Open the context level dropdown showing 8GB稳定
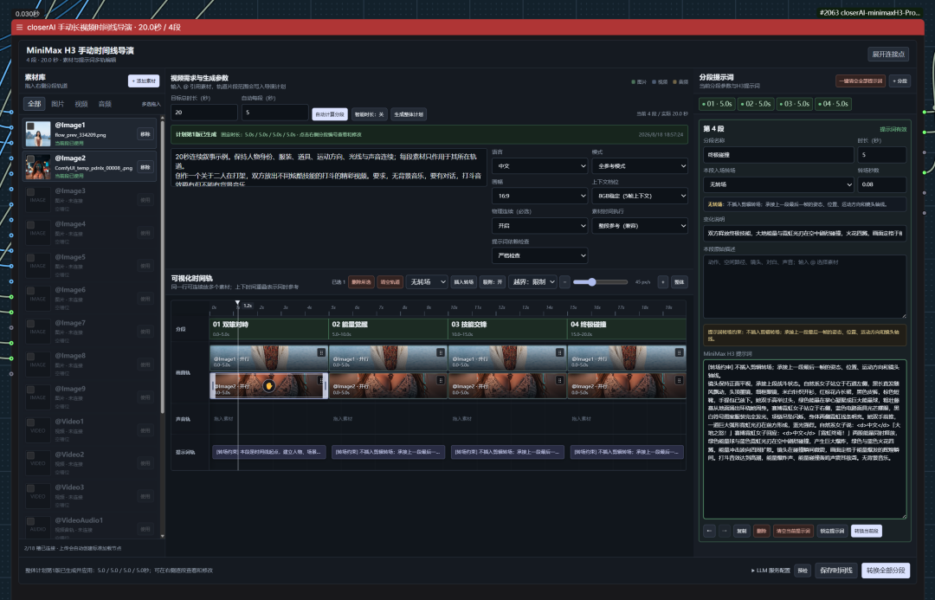The width and height of the screenshot is (935, 600). click(640, 196)
